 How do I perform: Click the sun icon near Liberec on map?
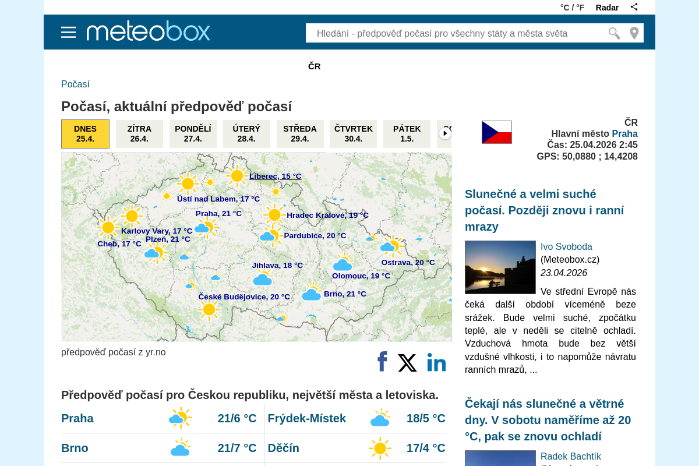(237, 175)
